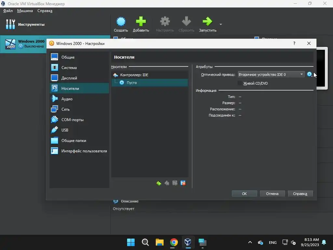Click the Запустить green arrow
The width and height of the screenshot is (333, 250).
point(207,21)
